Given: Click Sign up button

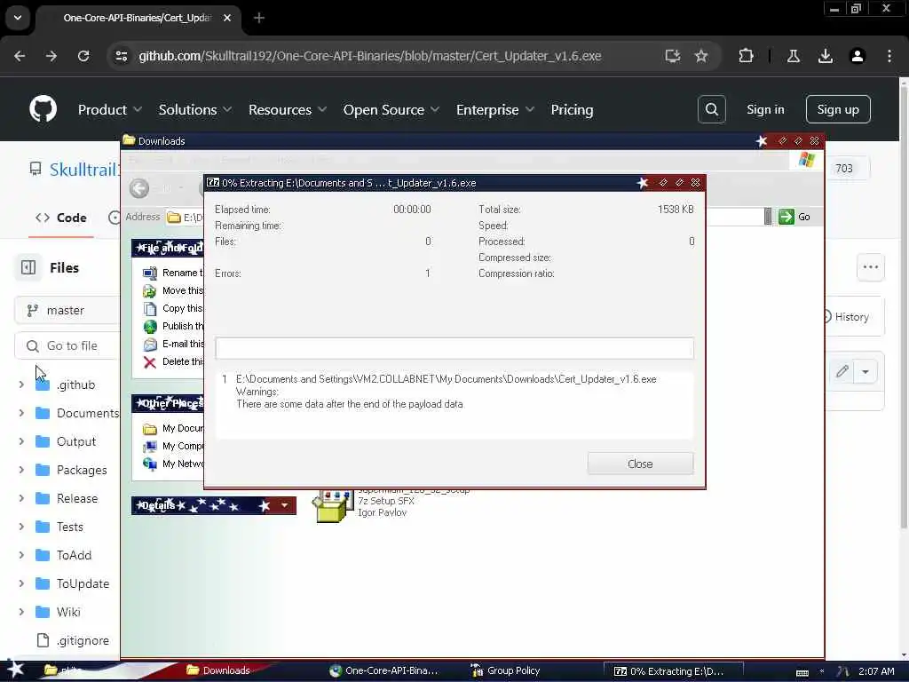Looking at the screenshot, I should coord(838,109).
